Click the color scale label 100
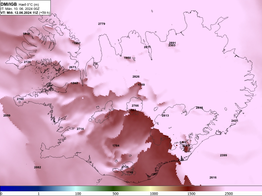 [x=78, y=194]
